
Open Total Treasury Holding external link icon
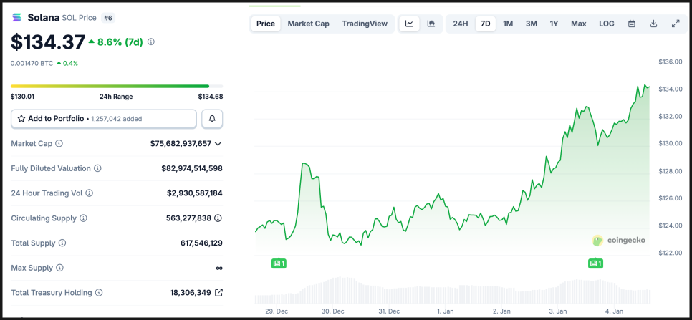(218, 293)
